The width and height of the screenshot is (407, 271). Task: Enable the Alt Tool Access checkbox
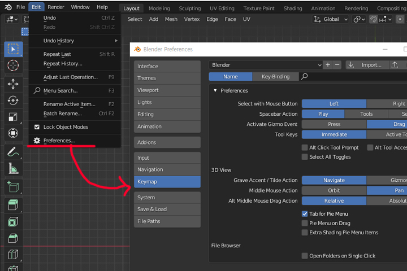click(x=370, y=147)
